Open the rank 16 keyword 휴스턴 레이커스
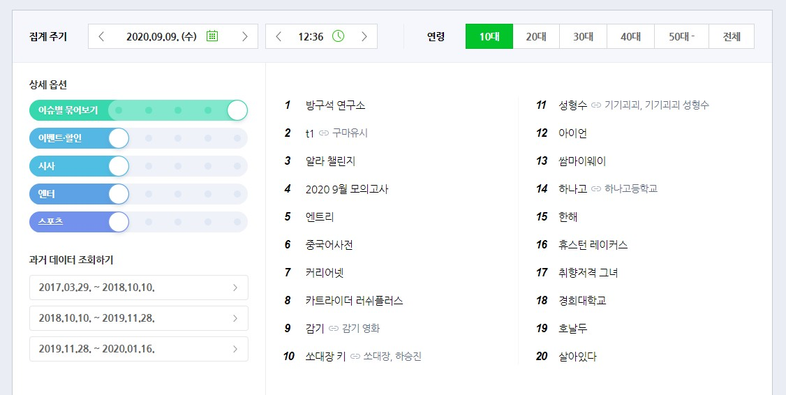The height and width of the screenshot is (395, 786). pyautogui.click(x=593, y=245)
